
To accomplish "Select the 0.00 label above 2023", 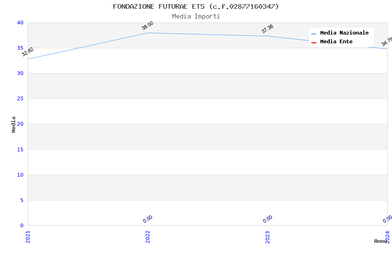I will pyautogui.click(x=267, y=219).
